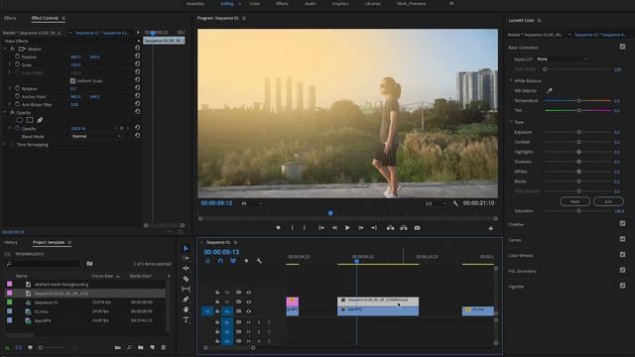Open timeline display settings wrench
635x357 pixels.
click(259, 261)
